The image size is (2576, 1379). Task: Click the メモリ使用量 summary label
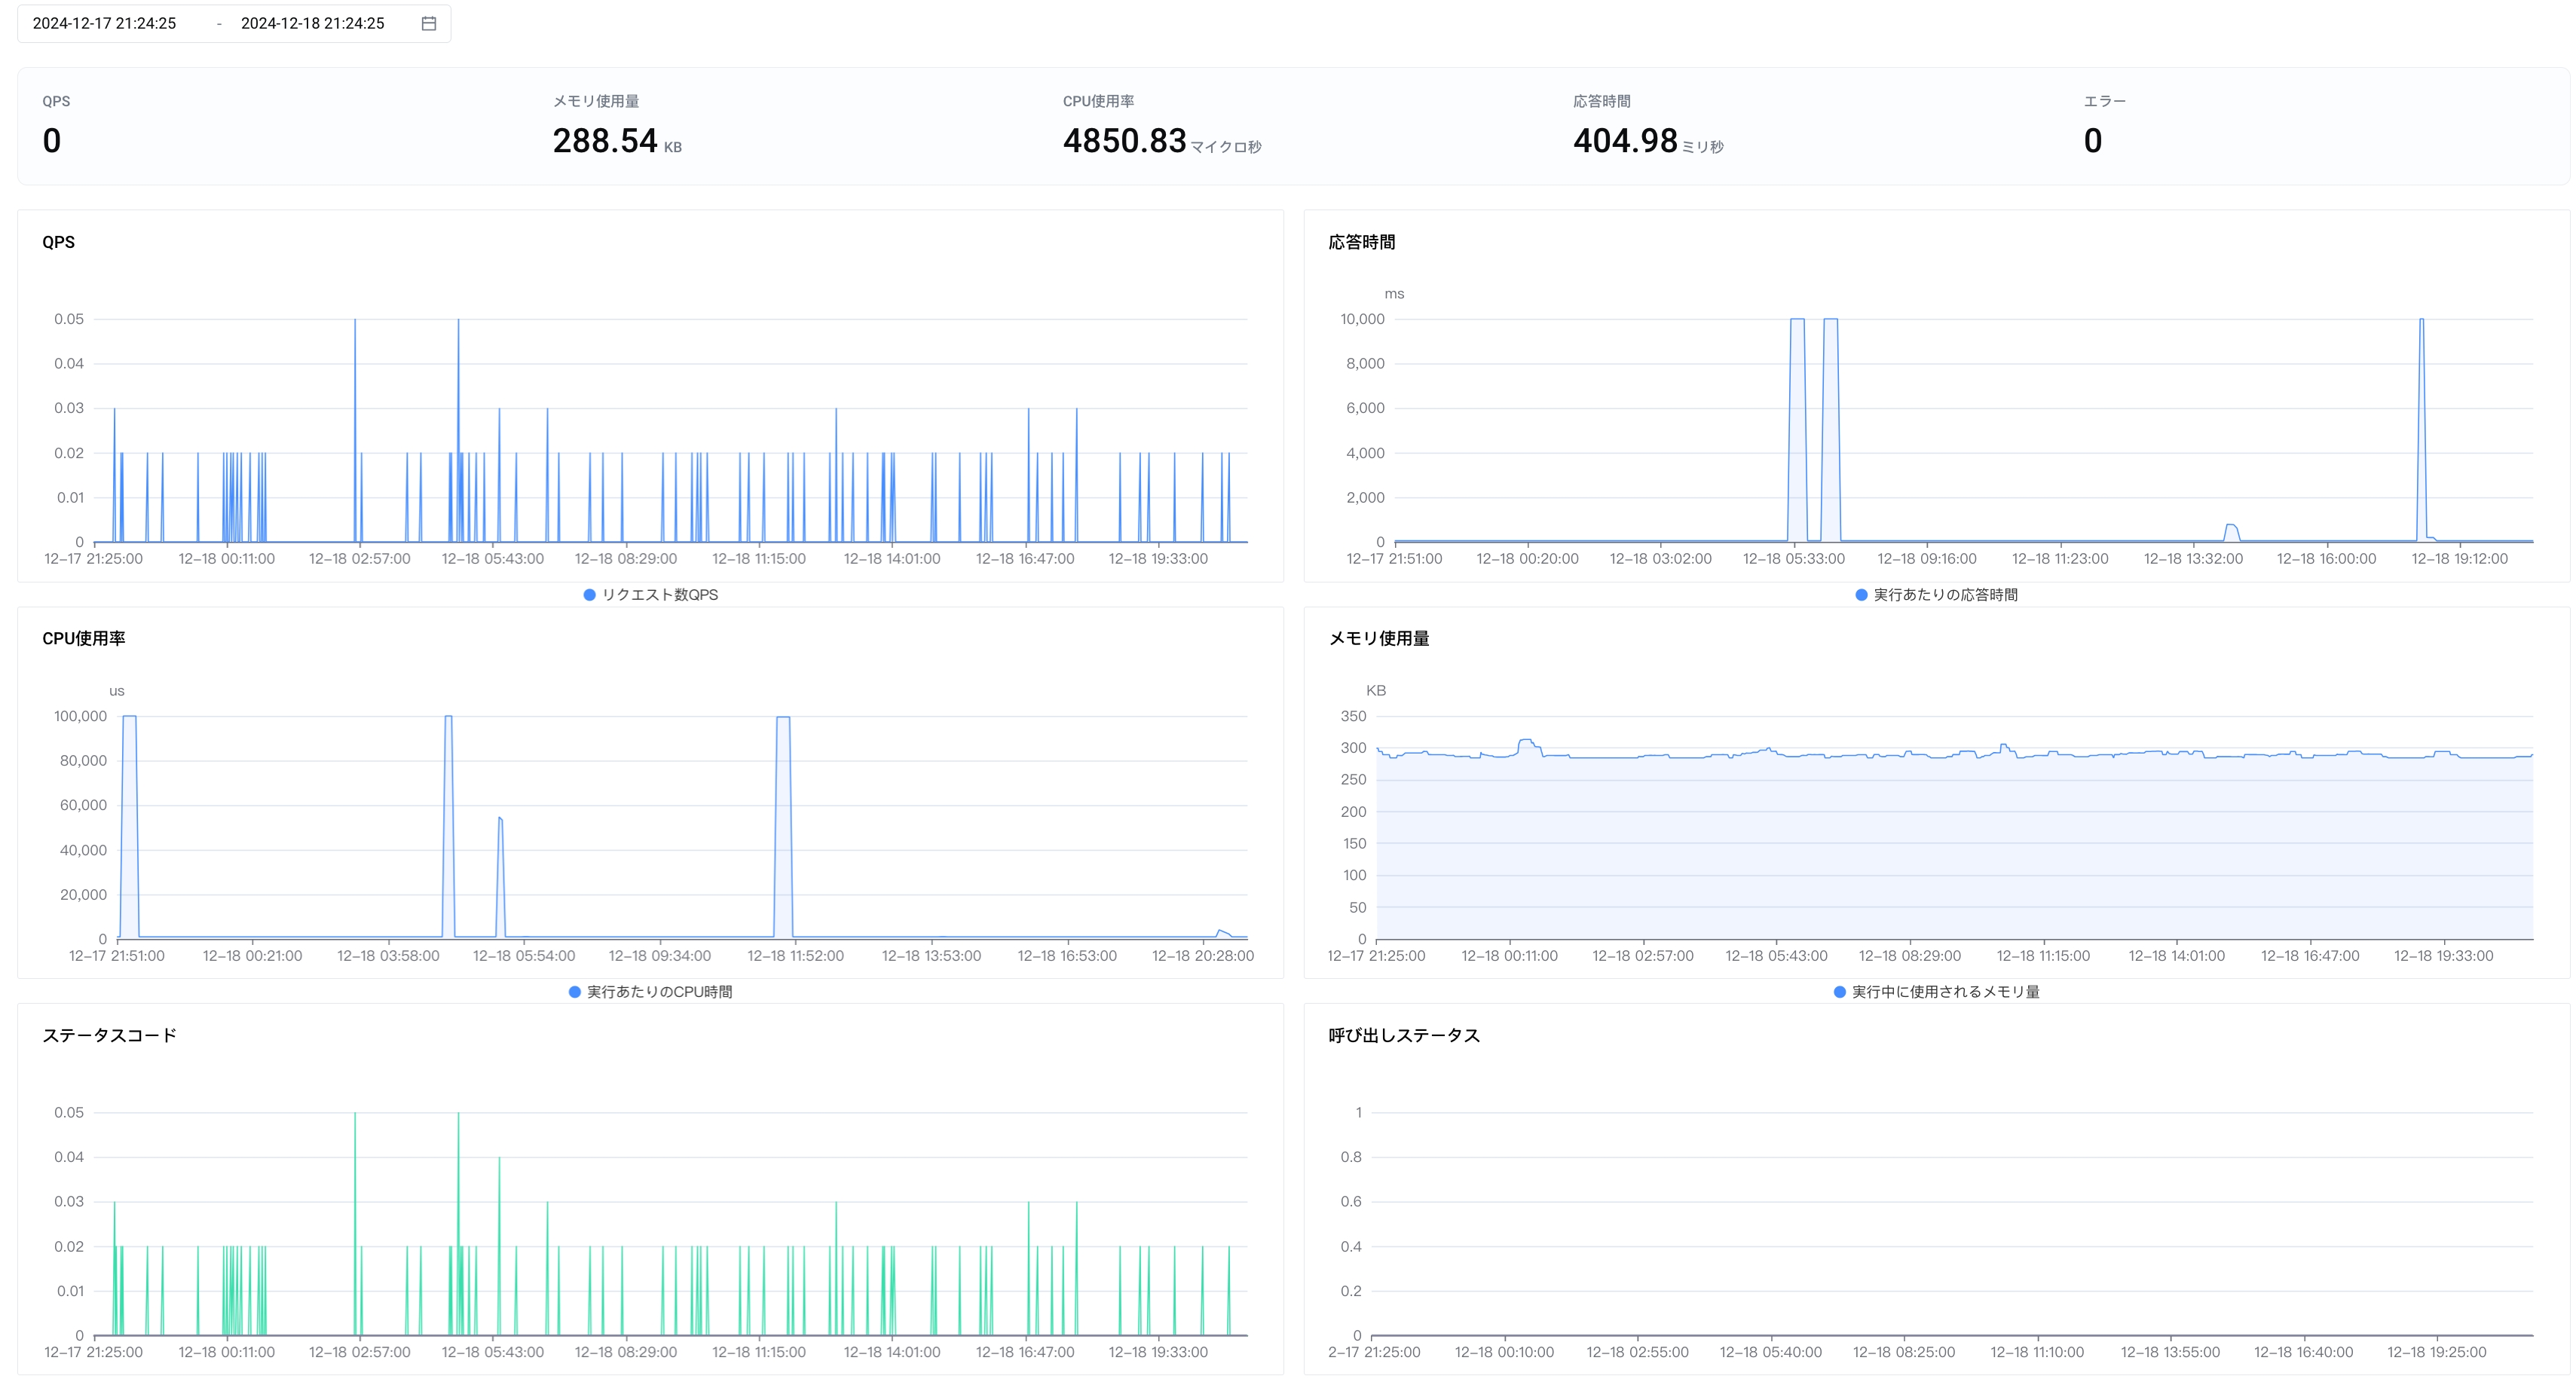coord(596,101)
